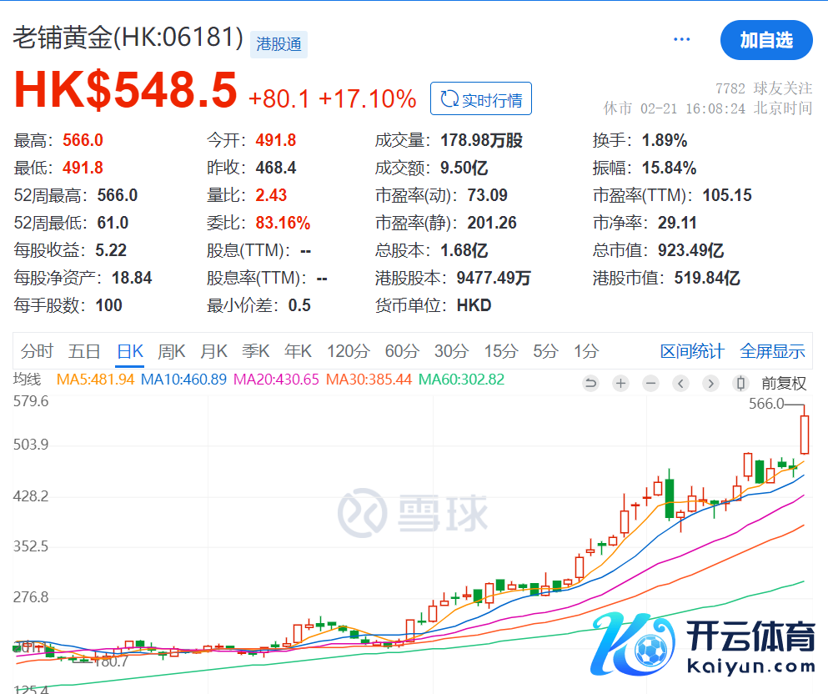Switch to the 60分 interval tab
This screenshot has height=694, width=828.
tap(402, 351)
